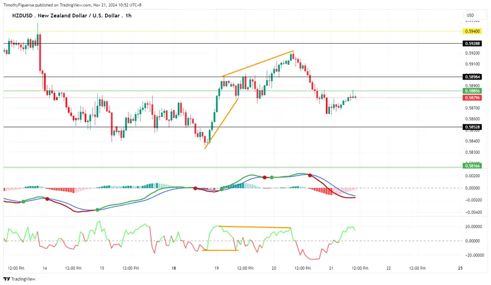Select date 15 on the time axis
The image size is (491, 285).
pos(102,268)
